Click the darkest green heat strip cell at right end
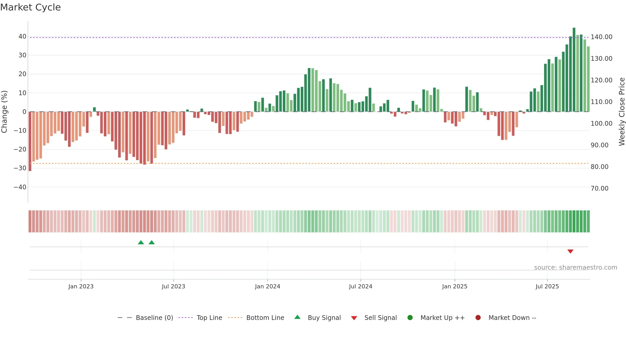 (574, 221)
